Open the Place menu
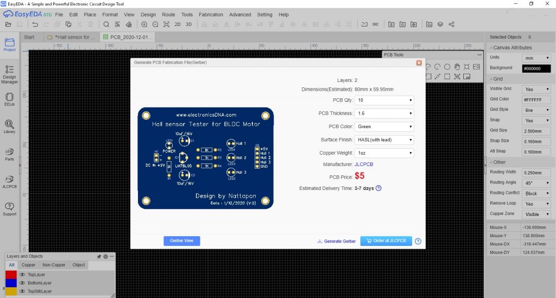This screenshot has height=298, width=556. tap(90, 15)
